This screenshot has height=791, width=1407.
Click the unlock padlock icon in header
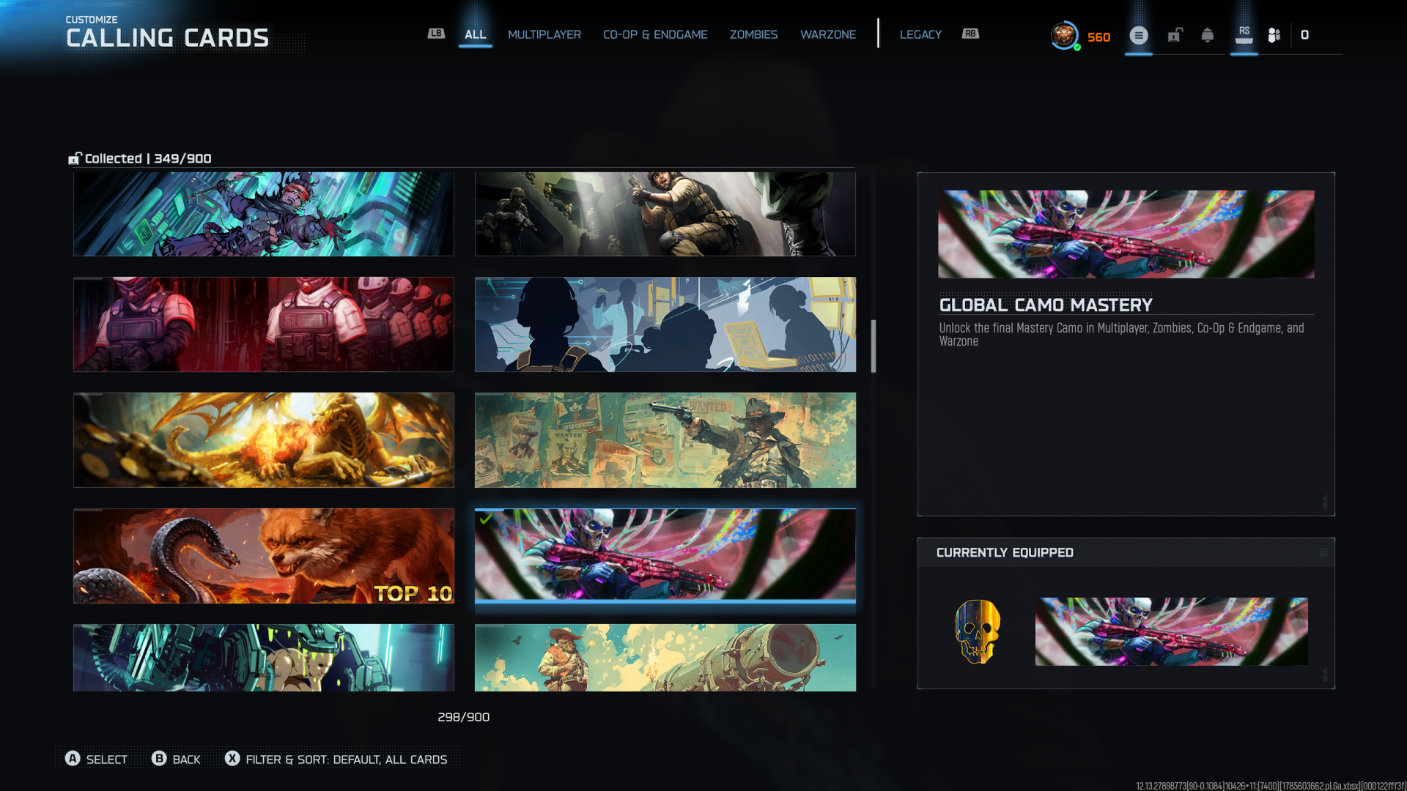pos(1175,35)
